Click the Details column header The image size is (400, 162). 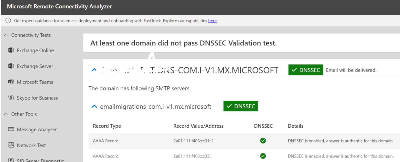tap(295, 126)
